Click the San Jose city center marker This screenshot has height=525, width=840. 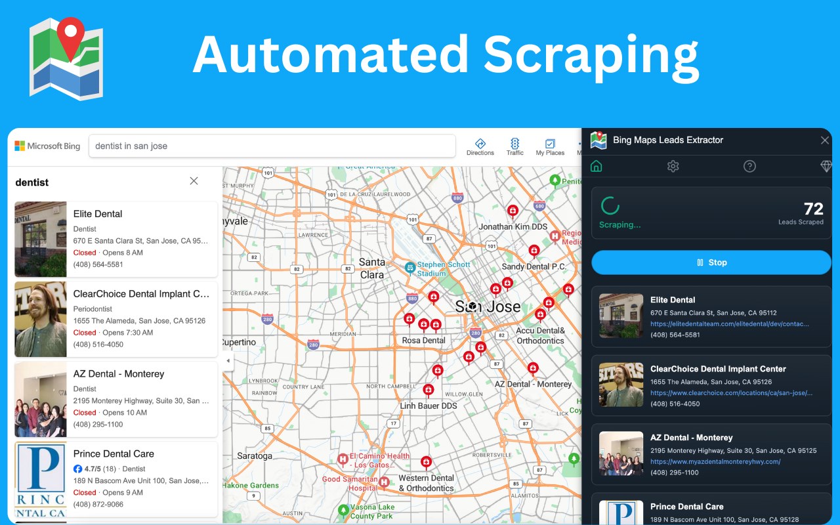click(x=472, y=306)
